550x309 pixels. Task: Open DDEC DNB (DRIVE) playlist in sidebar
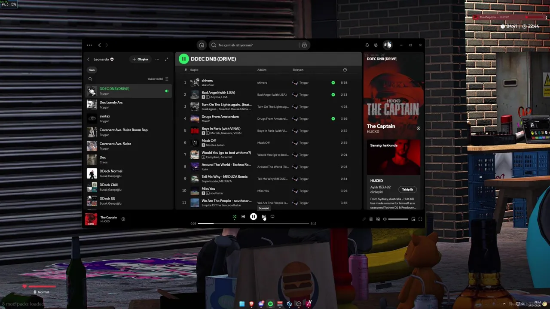click(x=128, y=91)
